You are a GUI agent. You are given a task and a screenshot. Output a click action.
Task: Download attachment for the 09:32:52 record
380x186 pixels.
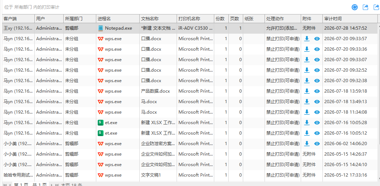(x=307, y=70)
